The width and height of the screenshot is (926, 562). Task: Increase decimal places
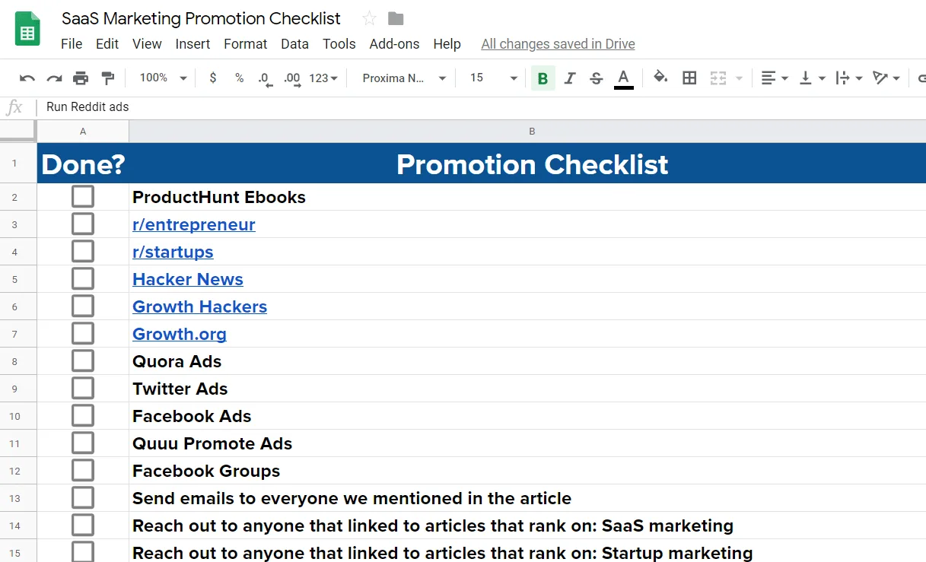pos(291,78)
